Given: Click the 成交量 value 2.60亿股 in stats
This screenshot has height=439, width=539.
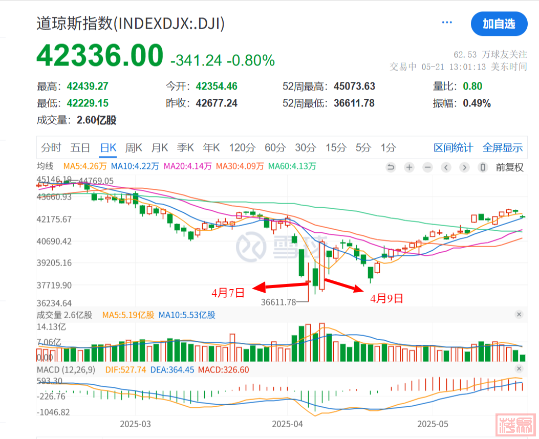Looking at the screenshot, I should click(97, 120).
